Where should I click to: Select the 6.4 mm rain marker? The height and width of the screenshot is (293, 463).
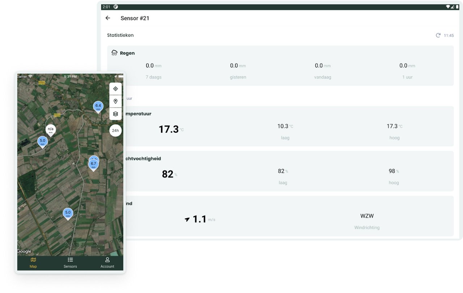(x=98, y=107)
